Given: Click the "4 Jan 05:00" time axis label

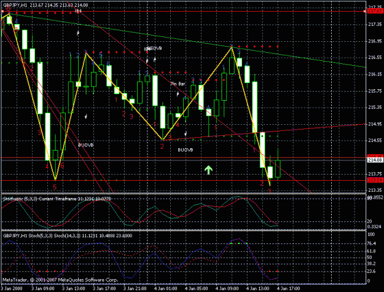Looking at the screenshot, I should [197, 288].
